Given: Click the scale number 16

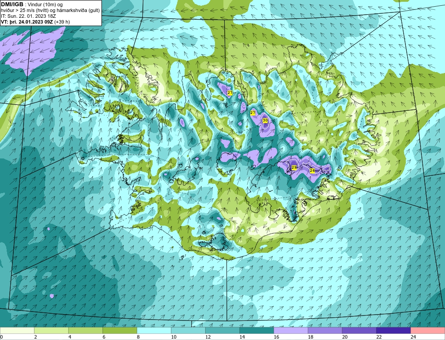Looking at the screenshot, I should click(x=276, y=337).
